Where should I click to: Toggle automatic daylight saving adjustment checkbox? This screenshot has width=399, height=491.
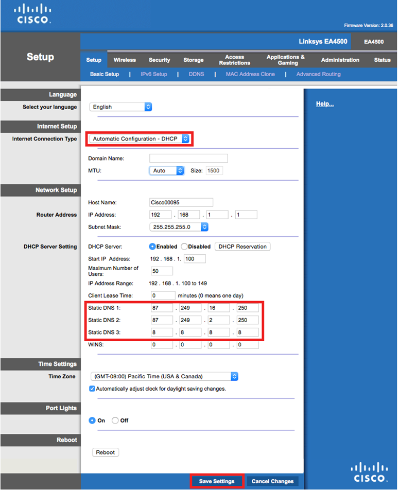pos(92,389)
